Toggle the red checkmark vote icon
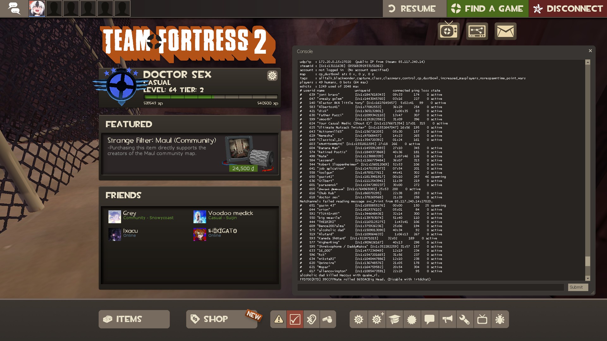 [295, 319]
